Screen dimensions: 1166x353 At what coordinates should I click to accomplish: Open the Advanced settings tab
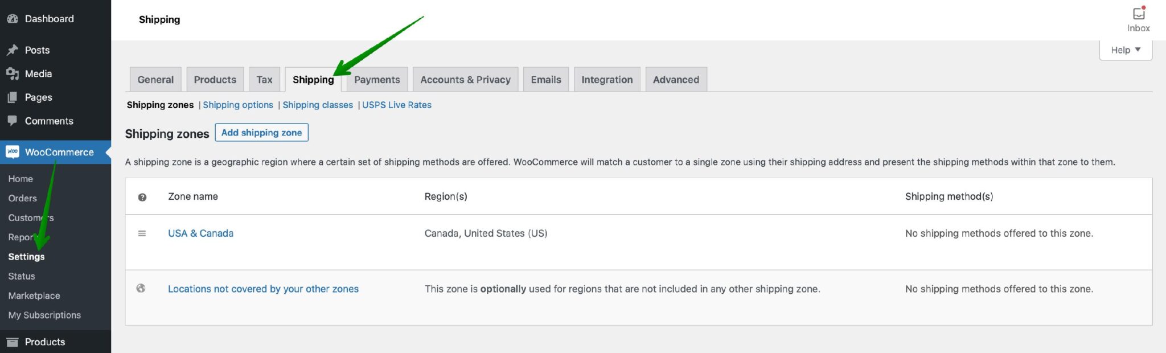(x=676, y=79)
